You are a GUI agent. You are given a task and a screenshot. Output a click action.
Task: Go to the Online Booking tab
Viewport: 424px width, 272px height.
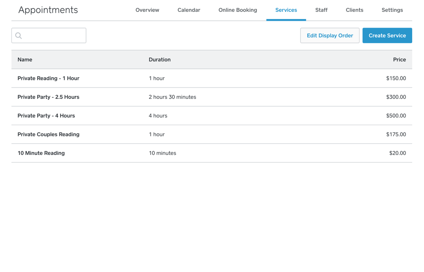click(x=238, y=10)
